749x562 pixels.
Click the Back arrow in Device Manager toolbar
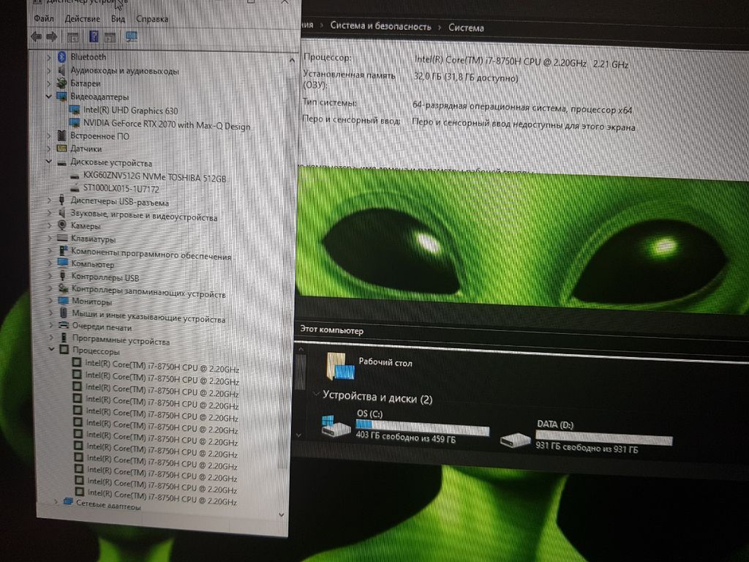pos(36,37)
